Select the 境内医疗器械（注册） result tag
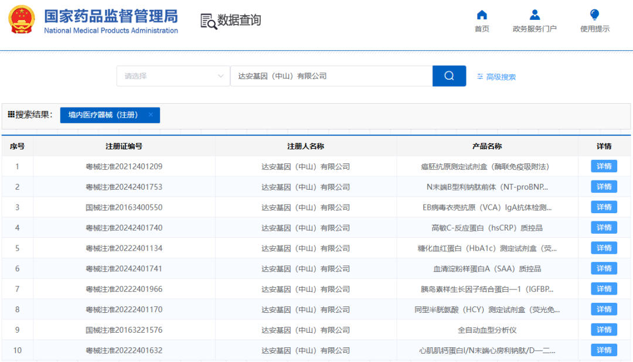Viewport: 633px width, 362px height. (x=103, y=115)
